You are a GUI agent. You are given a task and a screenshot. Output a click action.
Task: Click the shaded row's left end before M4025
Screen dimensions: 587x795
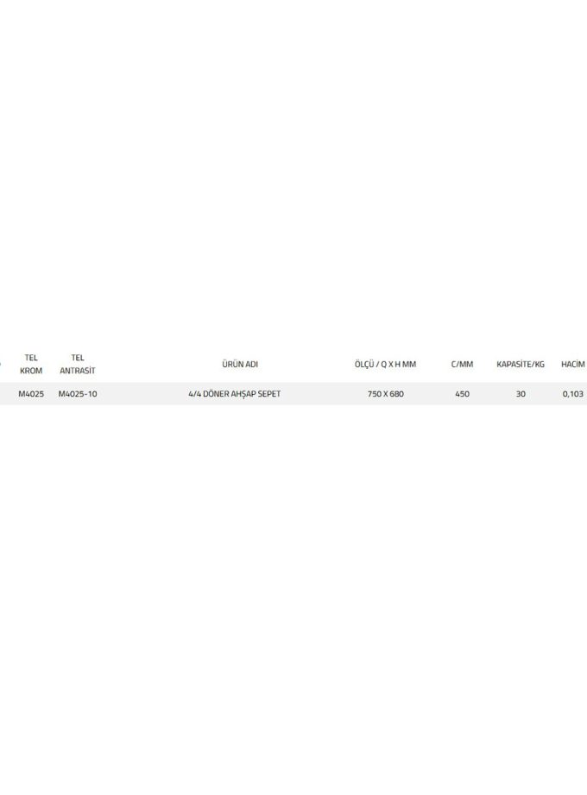point(8,393)
